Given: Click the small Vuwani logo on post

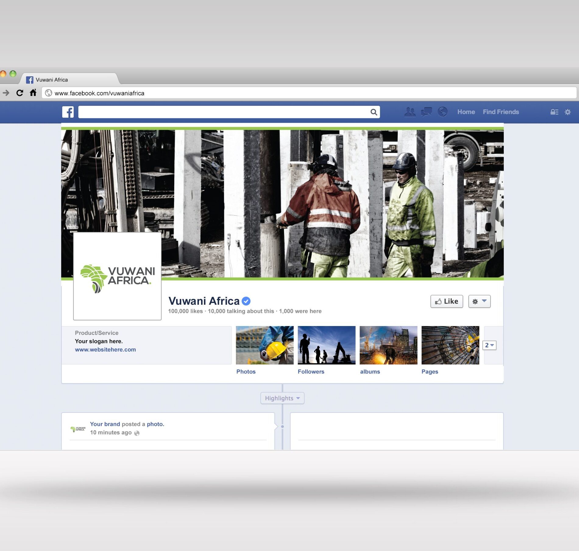Looking at the screenshot, I should coord(78,429).
